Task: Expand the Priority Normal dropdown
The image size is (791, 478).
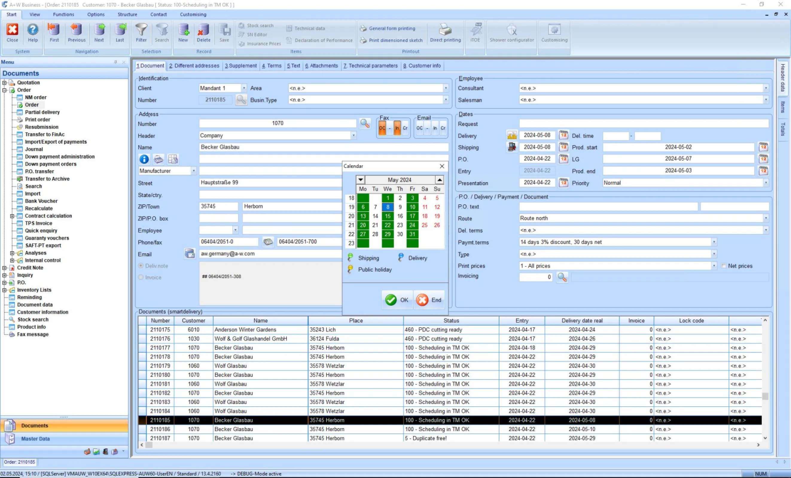Action: 766,183
